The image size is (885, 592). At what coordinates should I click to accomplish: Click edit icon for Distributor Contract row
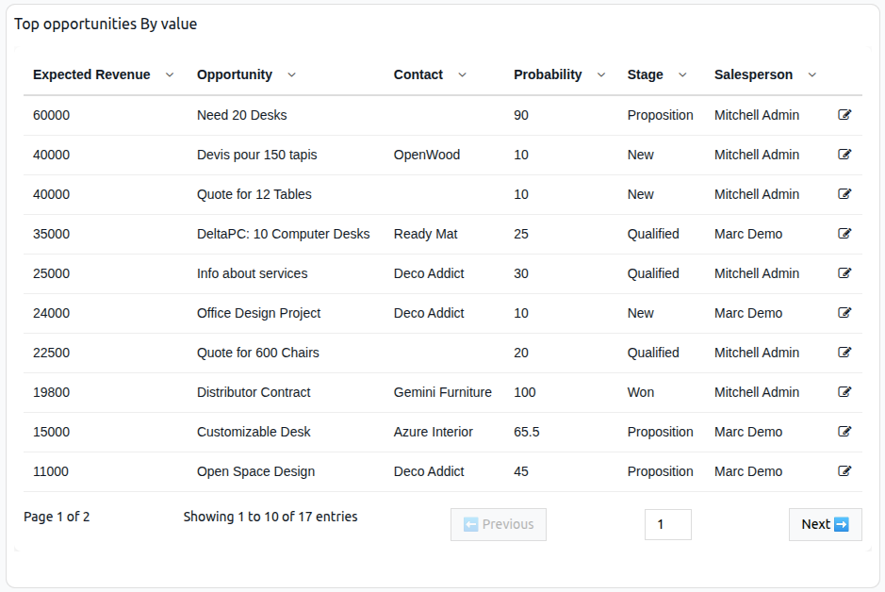[x=844, y=392]
